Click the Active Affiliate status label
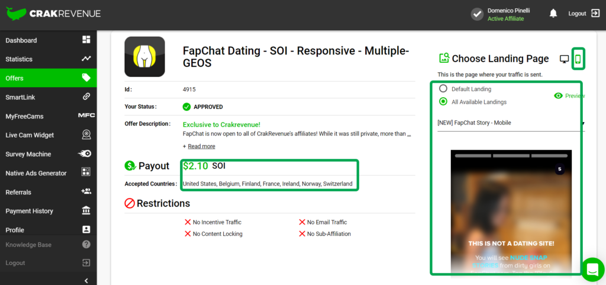606x285 pixels. 505,18
